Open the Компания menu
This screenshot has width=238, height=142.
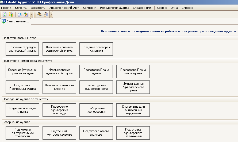click(x=89, y=8)
